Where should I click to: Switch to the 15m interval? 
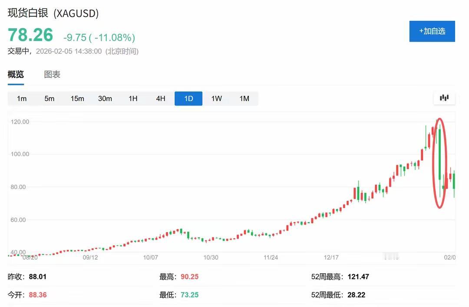77,98
